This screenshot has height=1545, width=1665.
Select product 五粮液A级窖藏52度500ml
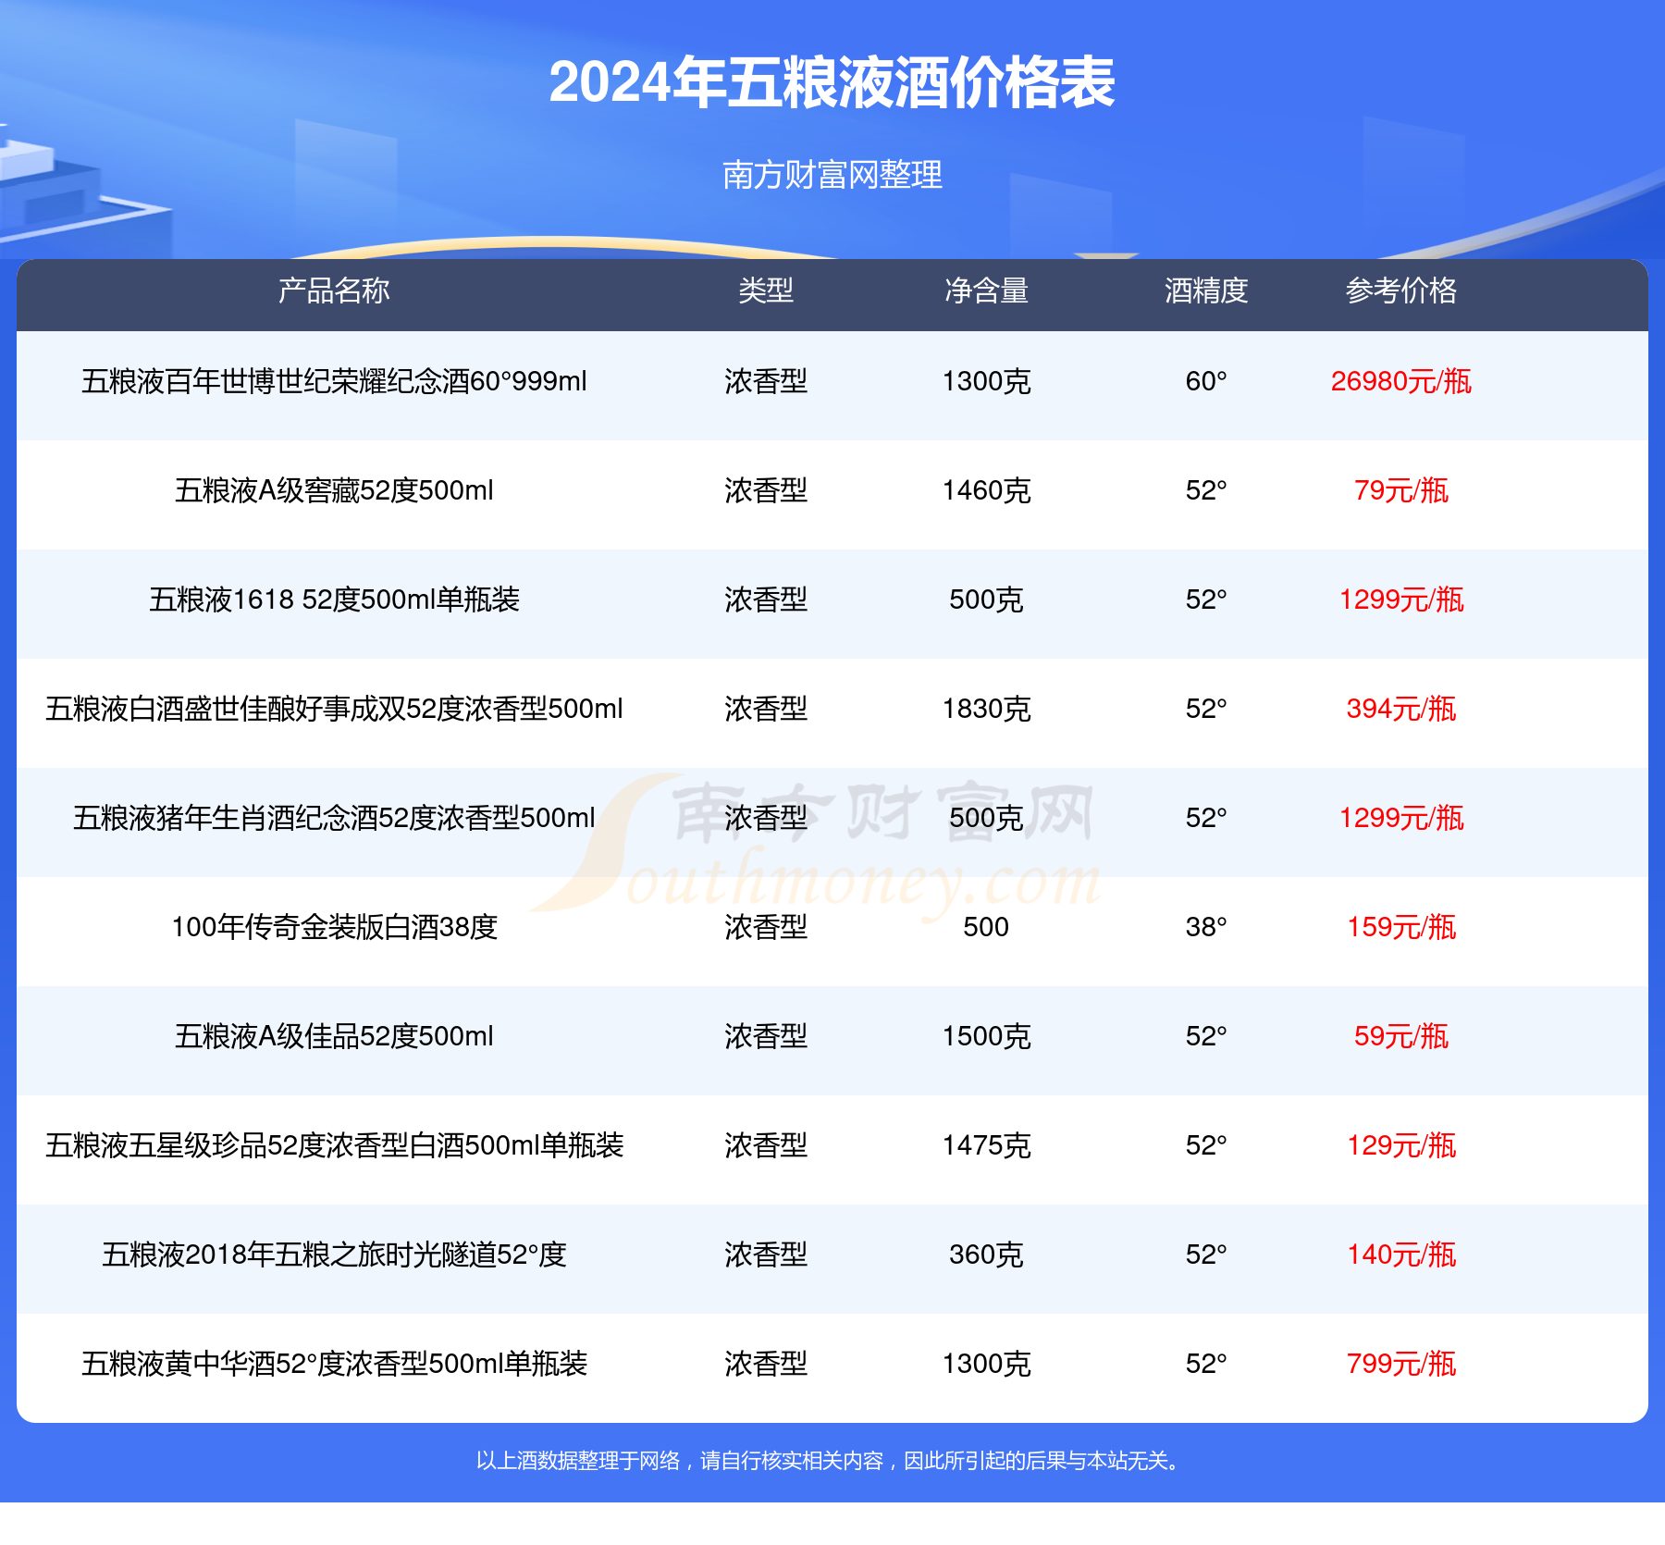pos(334,490)
